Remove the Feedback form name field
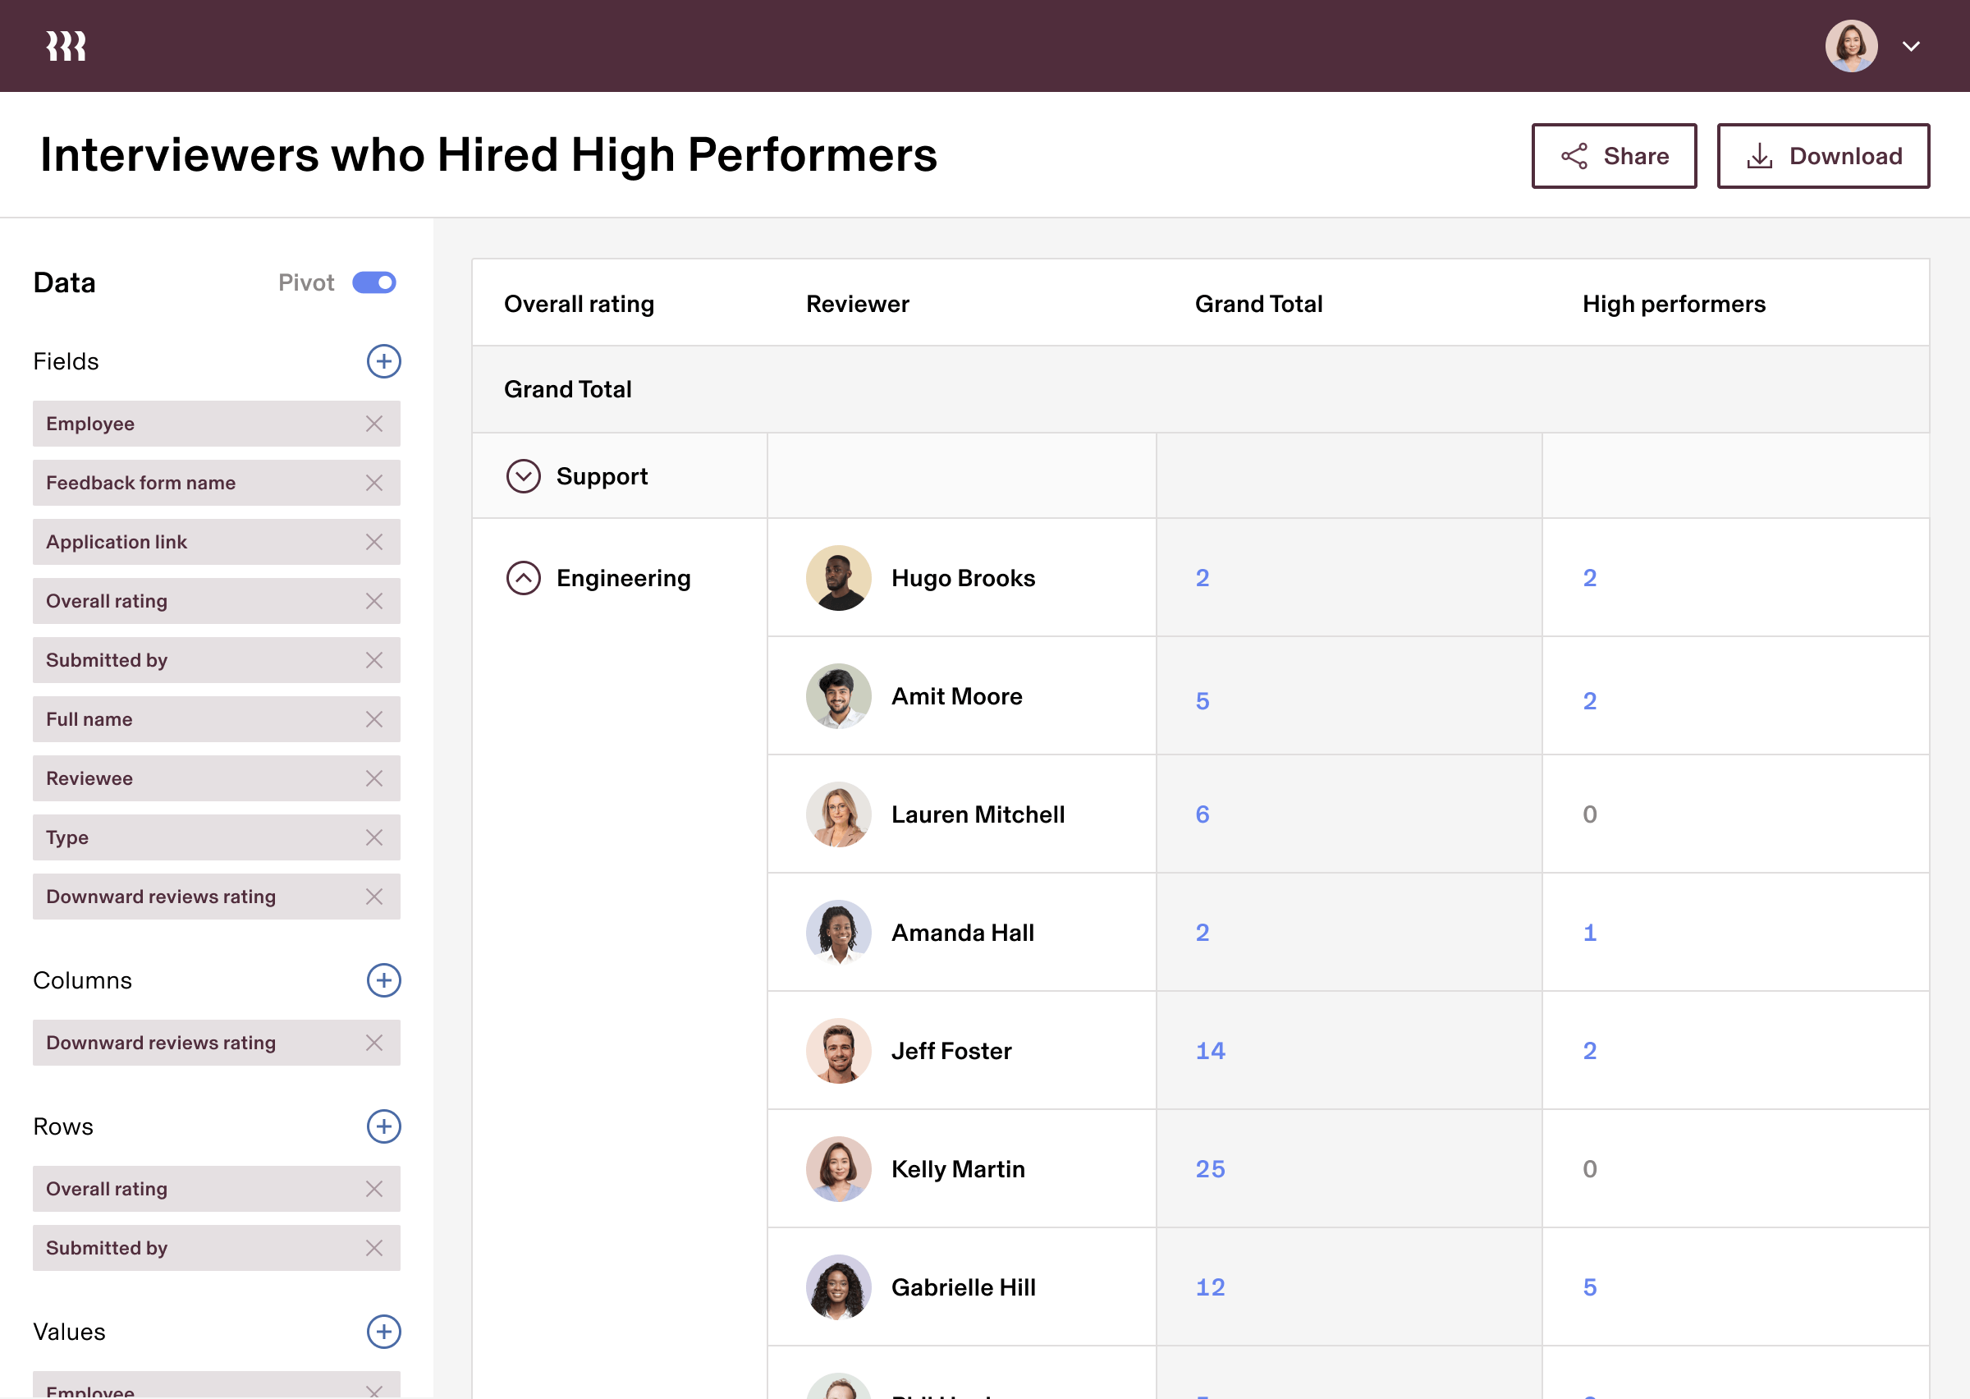The height and width of the screenshot is (1399, 1970). [373, 484]
